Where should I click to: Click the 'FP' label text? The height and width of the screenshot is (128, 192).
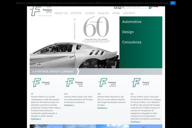pos(32,94)
